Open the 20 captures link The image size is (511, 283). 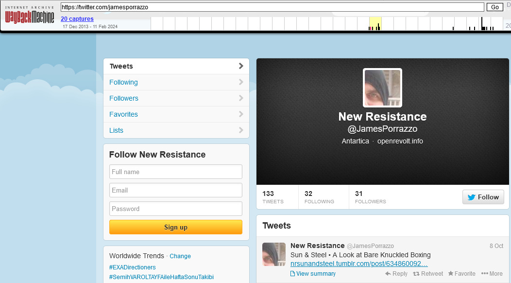click(x=77, y=18)
